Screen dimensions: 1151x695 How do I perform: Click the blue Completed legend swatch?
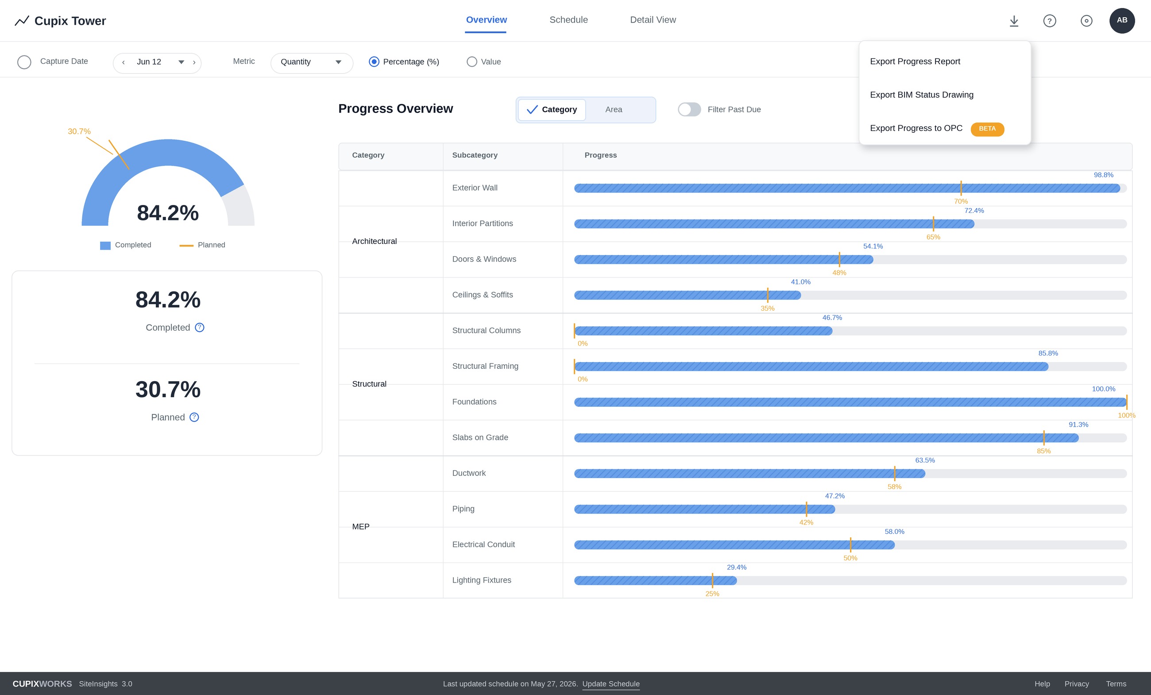(105, 245)
